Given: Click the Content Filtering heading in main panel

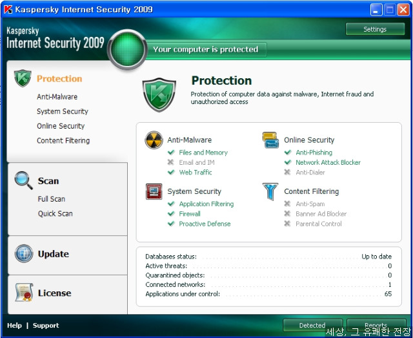Looking at the screenshot, I should tap(312, 191).
